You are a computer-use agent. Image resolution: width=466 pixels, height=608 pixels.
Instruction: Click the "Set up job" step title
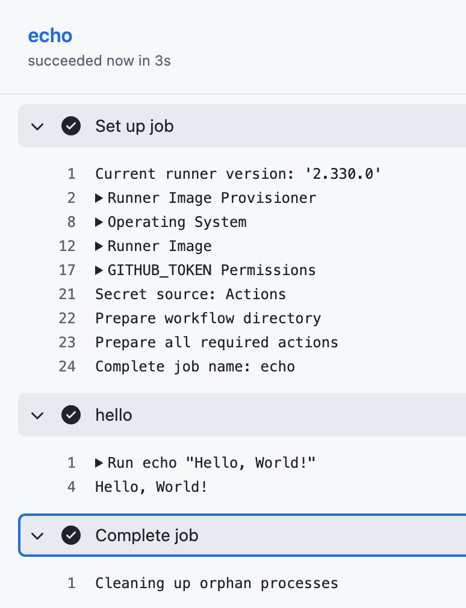pyautogui.click(x=134, y=126)
